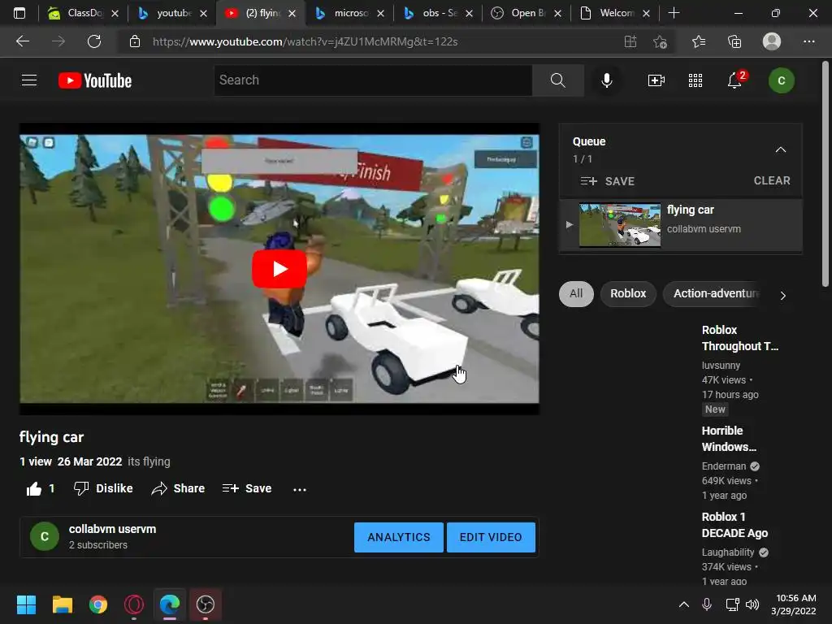Viewport: 832px width, 624px height.
Task: Click CLEAR to empty the queue
Action: tap(772, 180)
